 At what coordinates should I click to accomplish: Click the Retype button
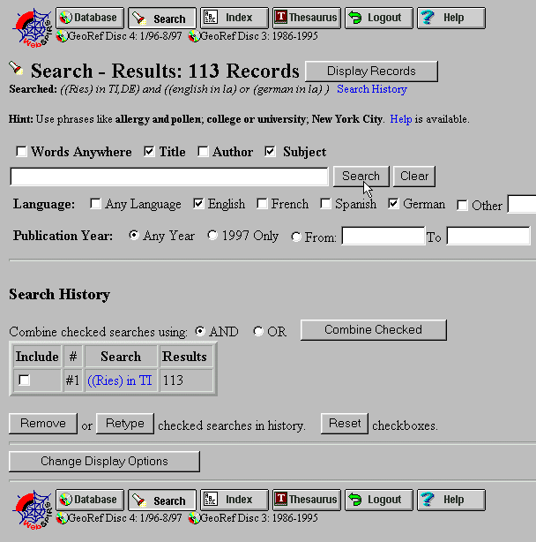click(x=125, y=424)
